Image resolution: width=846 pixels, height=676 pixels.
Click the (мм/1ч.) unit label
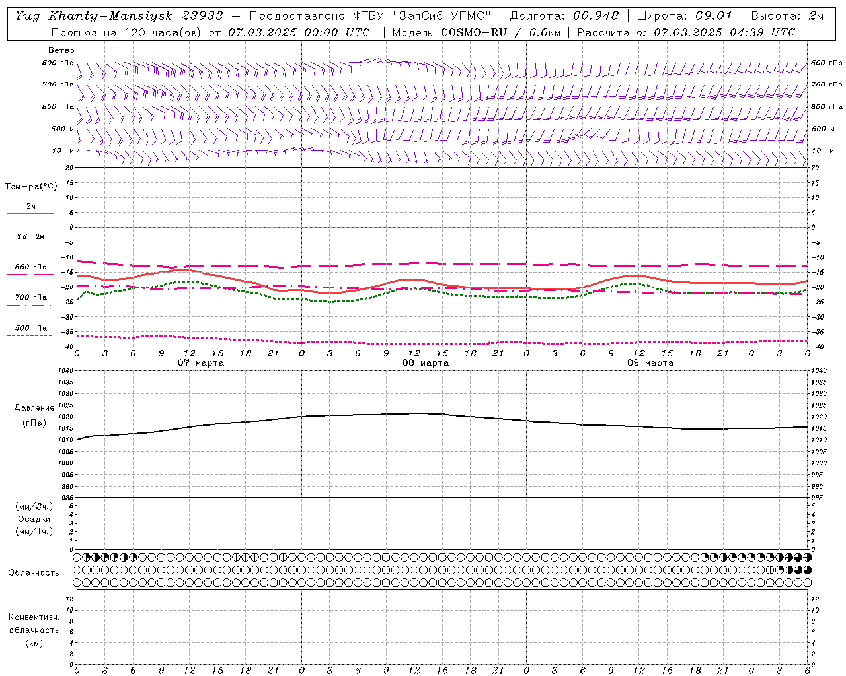tap(34, 531)
